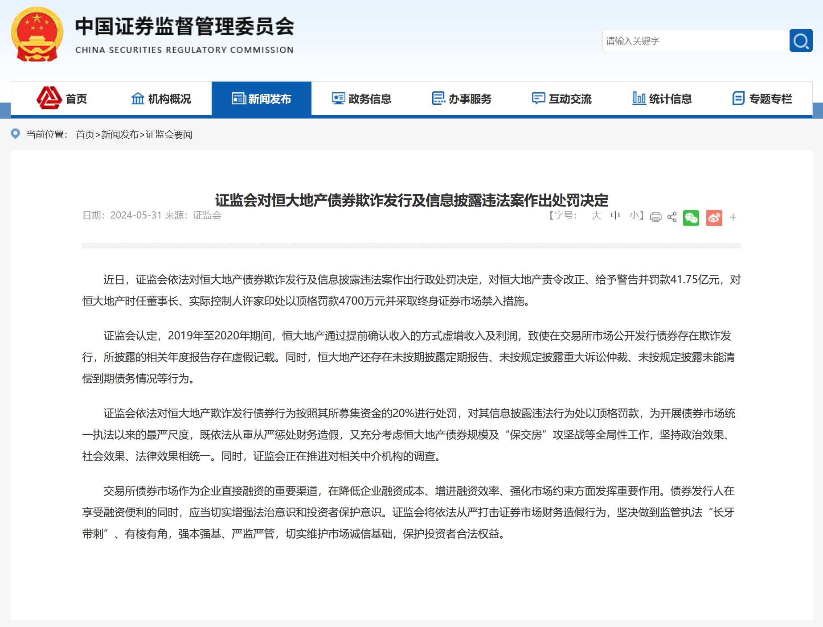Click the CSRC national emblem logo
823x627 pixels.
tap(37, 34)
